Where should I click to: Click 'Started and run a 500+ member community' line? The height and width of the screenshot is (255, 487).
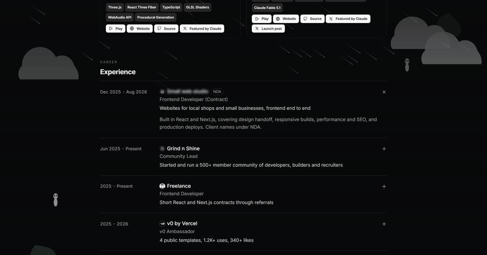click(x=251, y=165)
